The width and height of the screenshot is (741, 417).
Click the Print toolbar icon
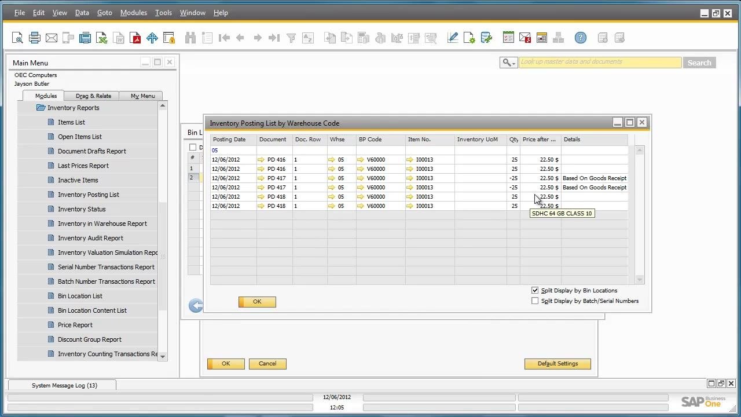tap(35, 38)
